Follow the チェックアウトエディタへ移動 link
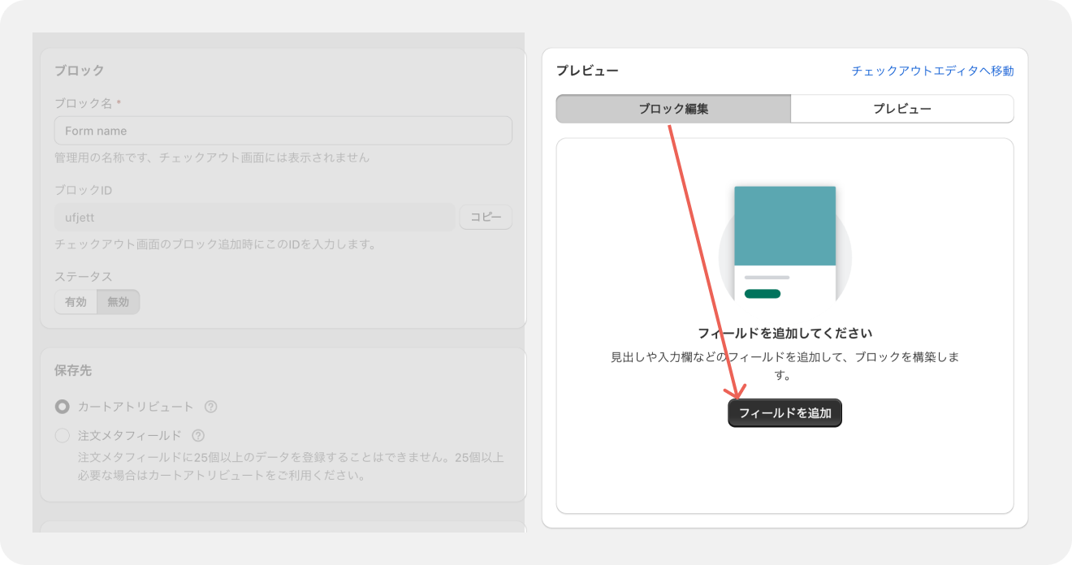This screenshot has width=1072, height=565. click(932, 71)
